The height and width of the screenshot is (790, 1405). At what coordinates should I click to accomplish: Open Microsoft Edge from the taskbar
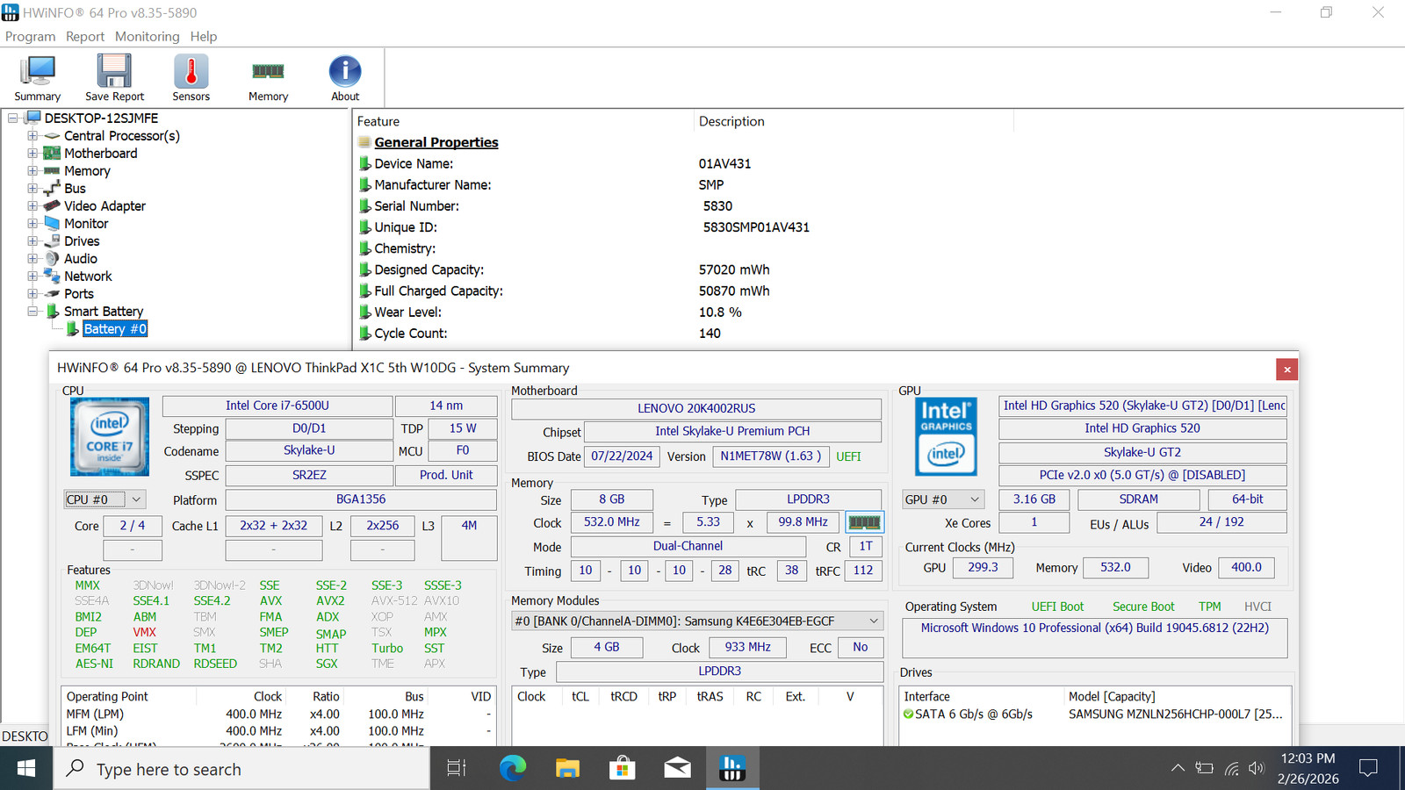click(513, 769)
